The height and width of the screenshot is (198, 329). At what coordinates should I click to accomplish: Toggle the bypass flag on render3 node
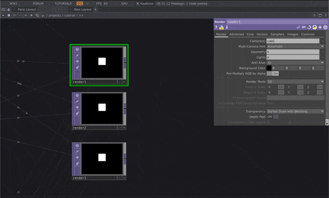pos(77,151)
